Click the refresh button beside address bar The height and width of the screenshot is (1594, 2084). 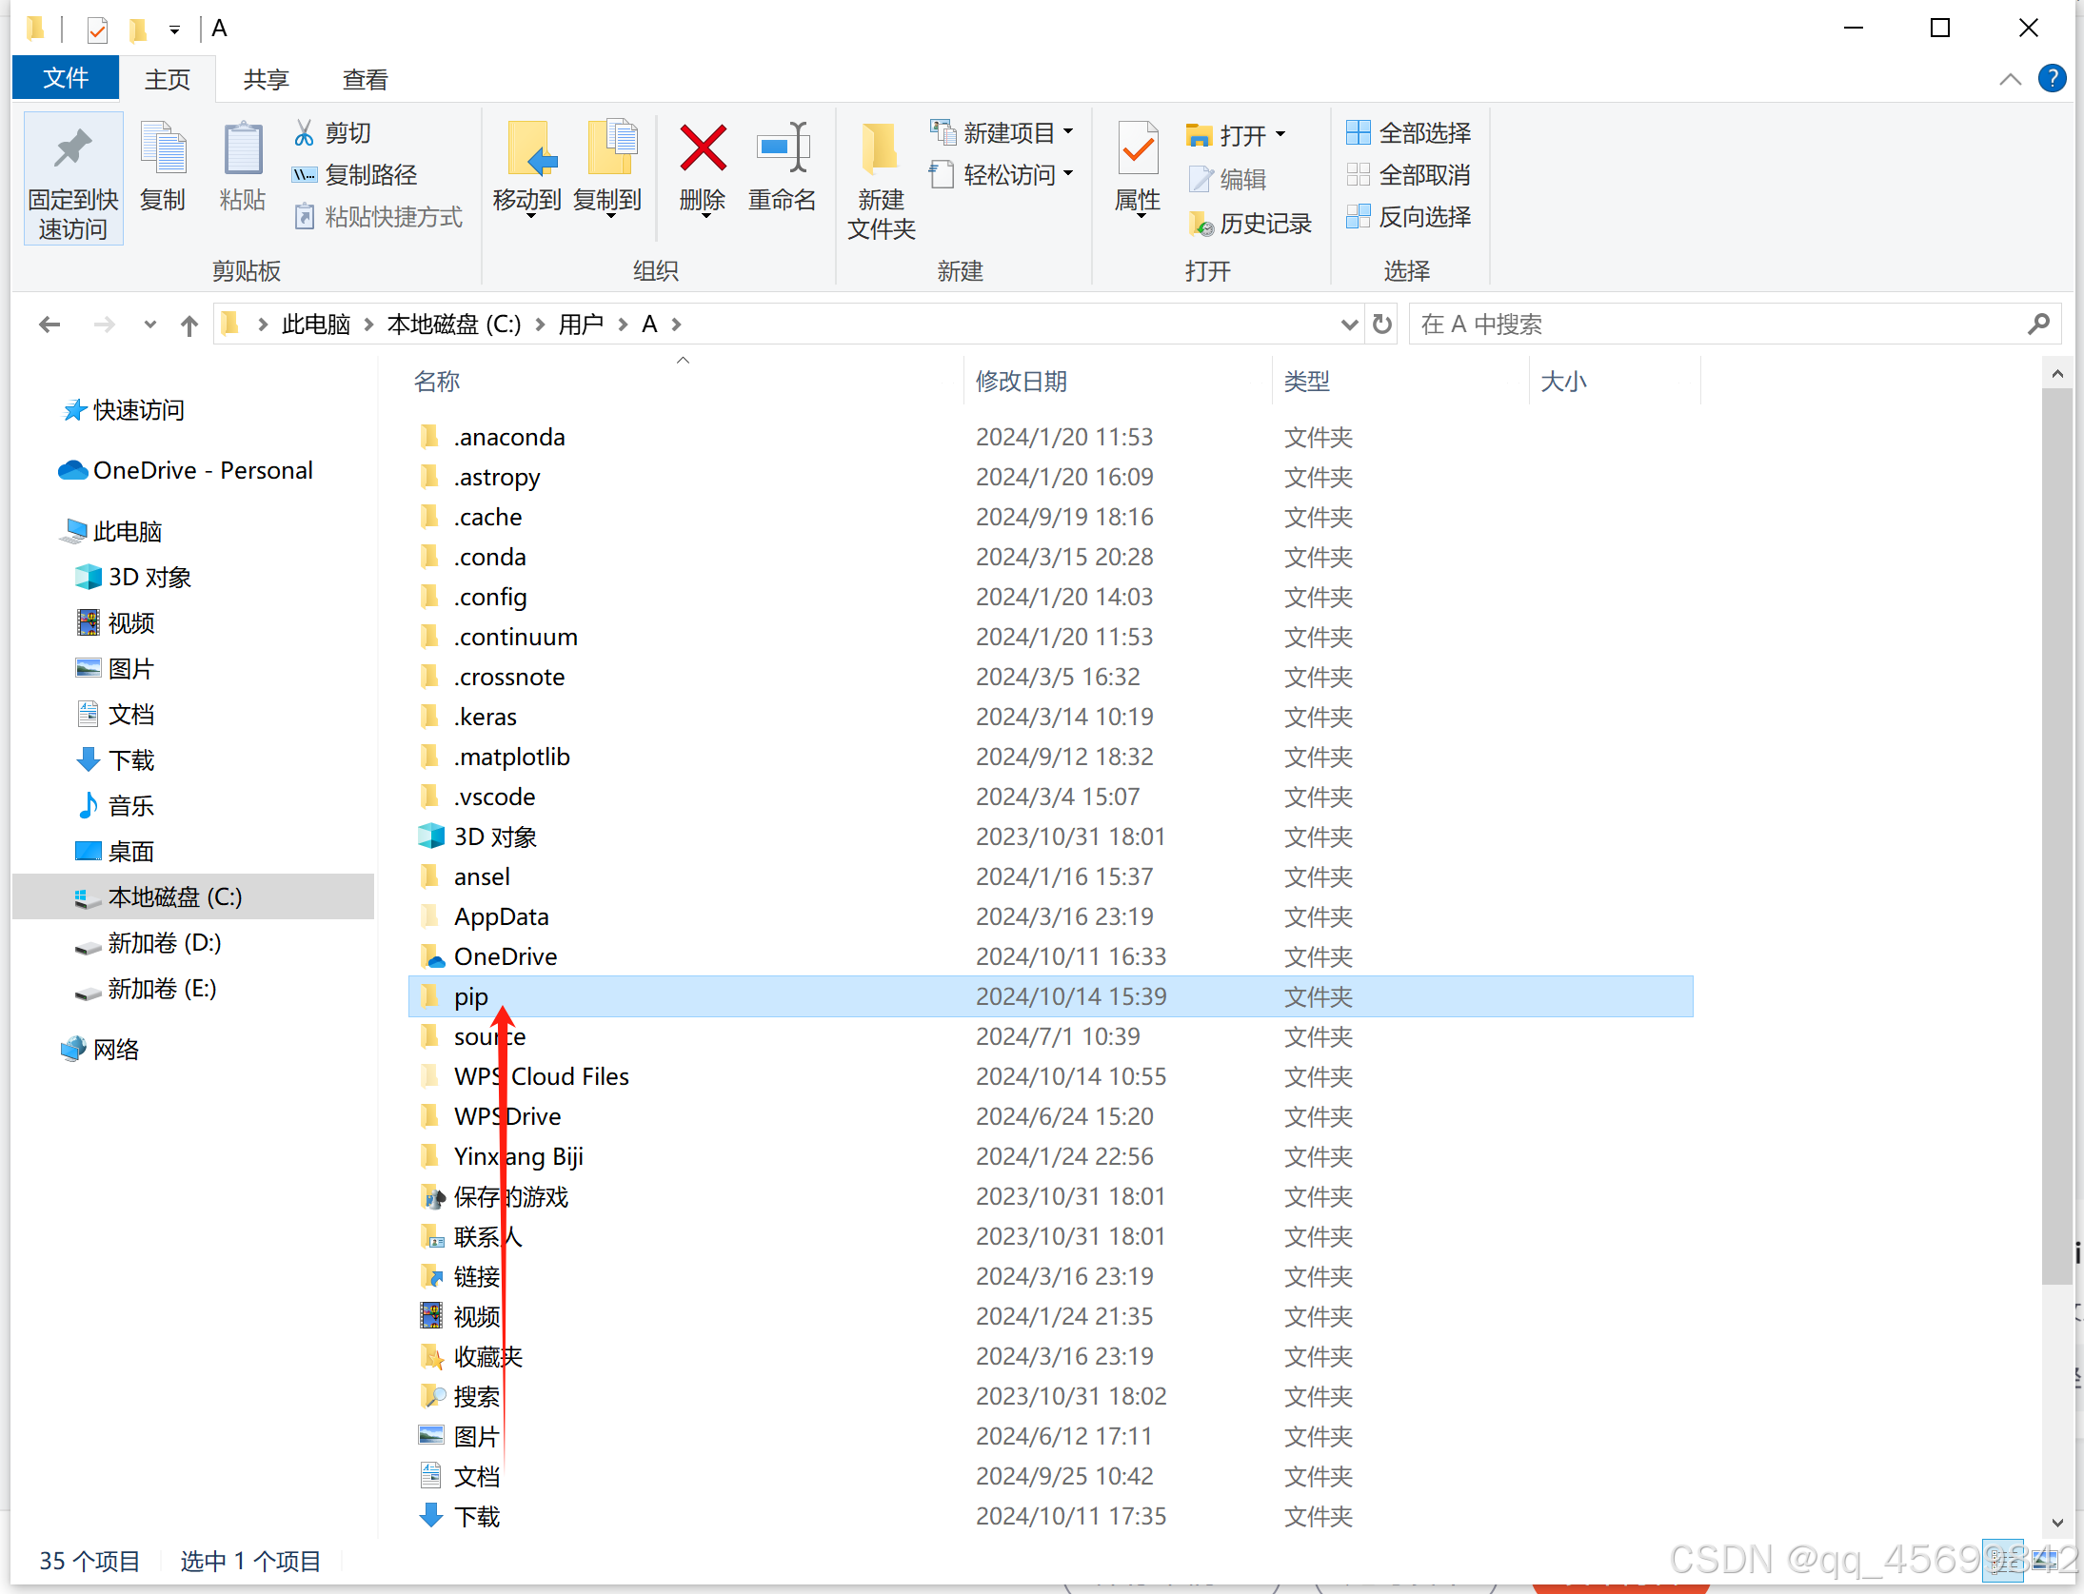[1382, 325]
